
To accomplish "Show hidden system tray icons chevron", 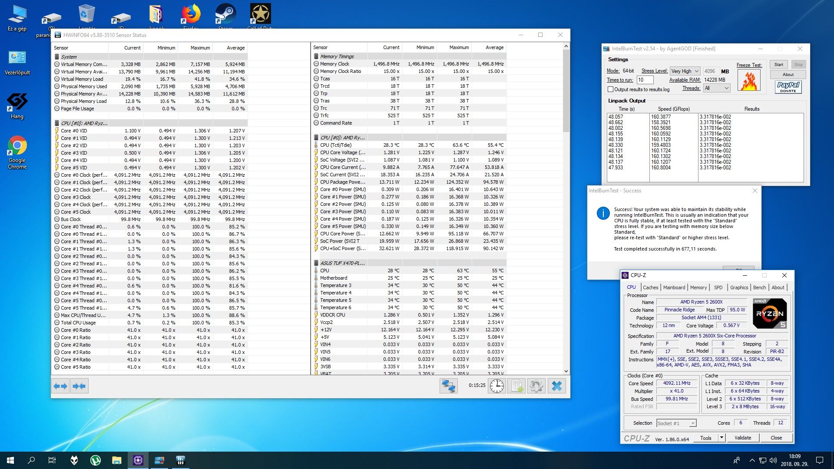I will click(x=752, y=460).
